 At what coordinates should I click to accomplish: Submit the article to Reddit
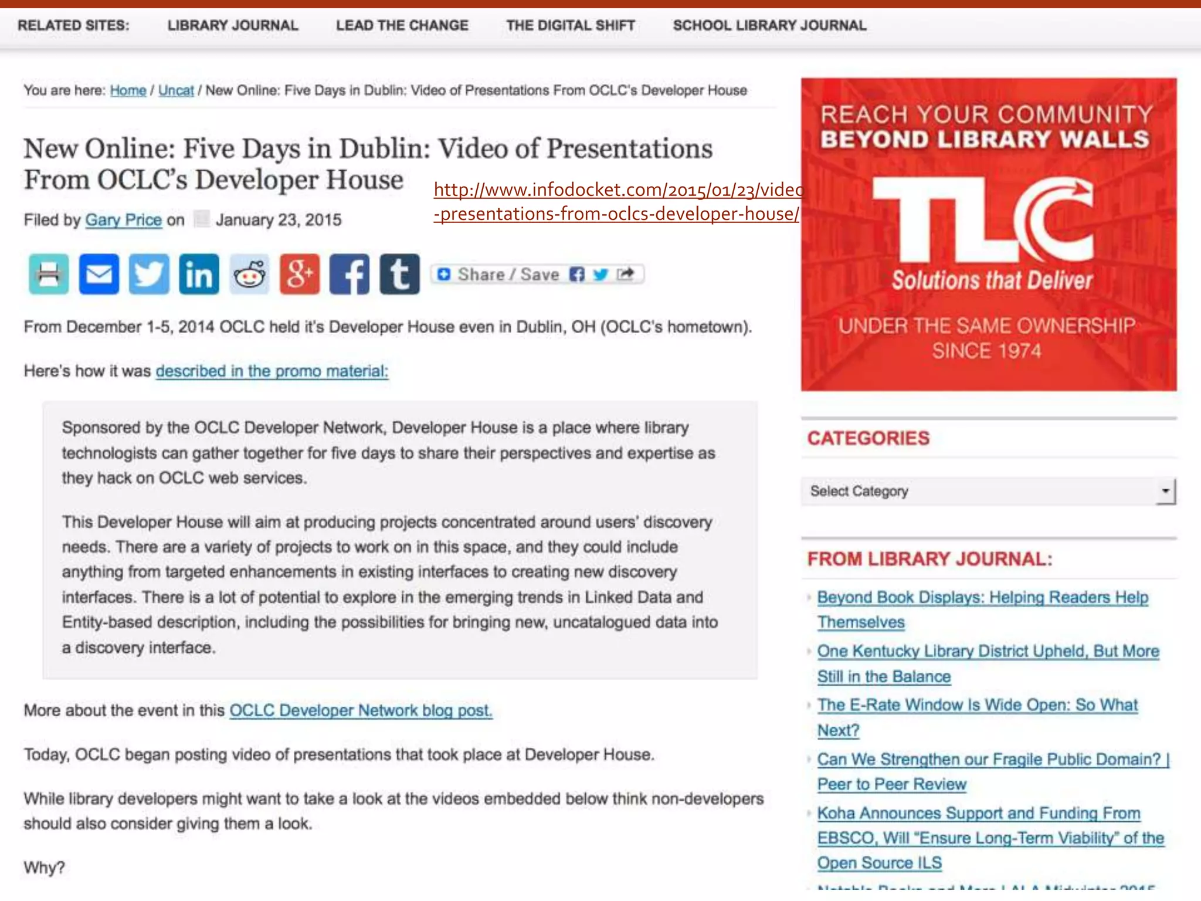click(249, 274)
